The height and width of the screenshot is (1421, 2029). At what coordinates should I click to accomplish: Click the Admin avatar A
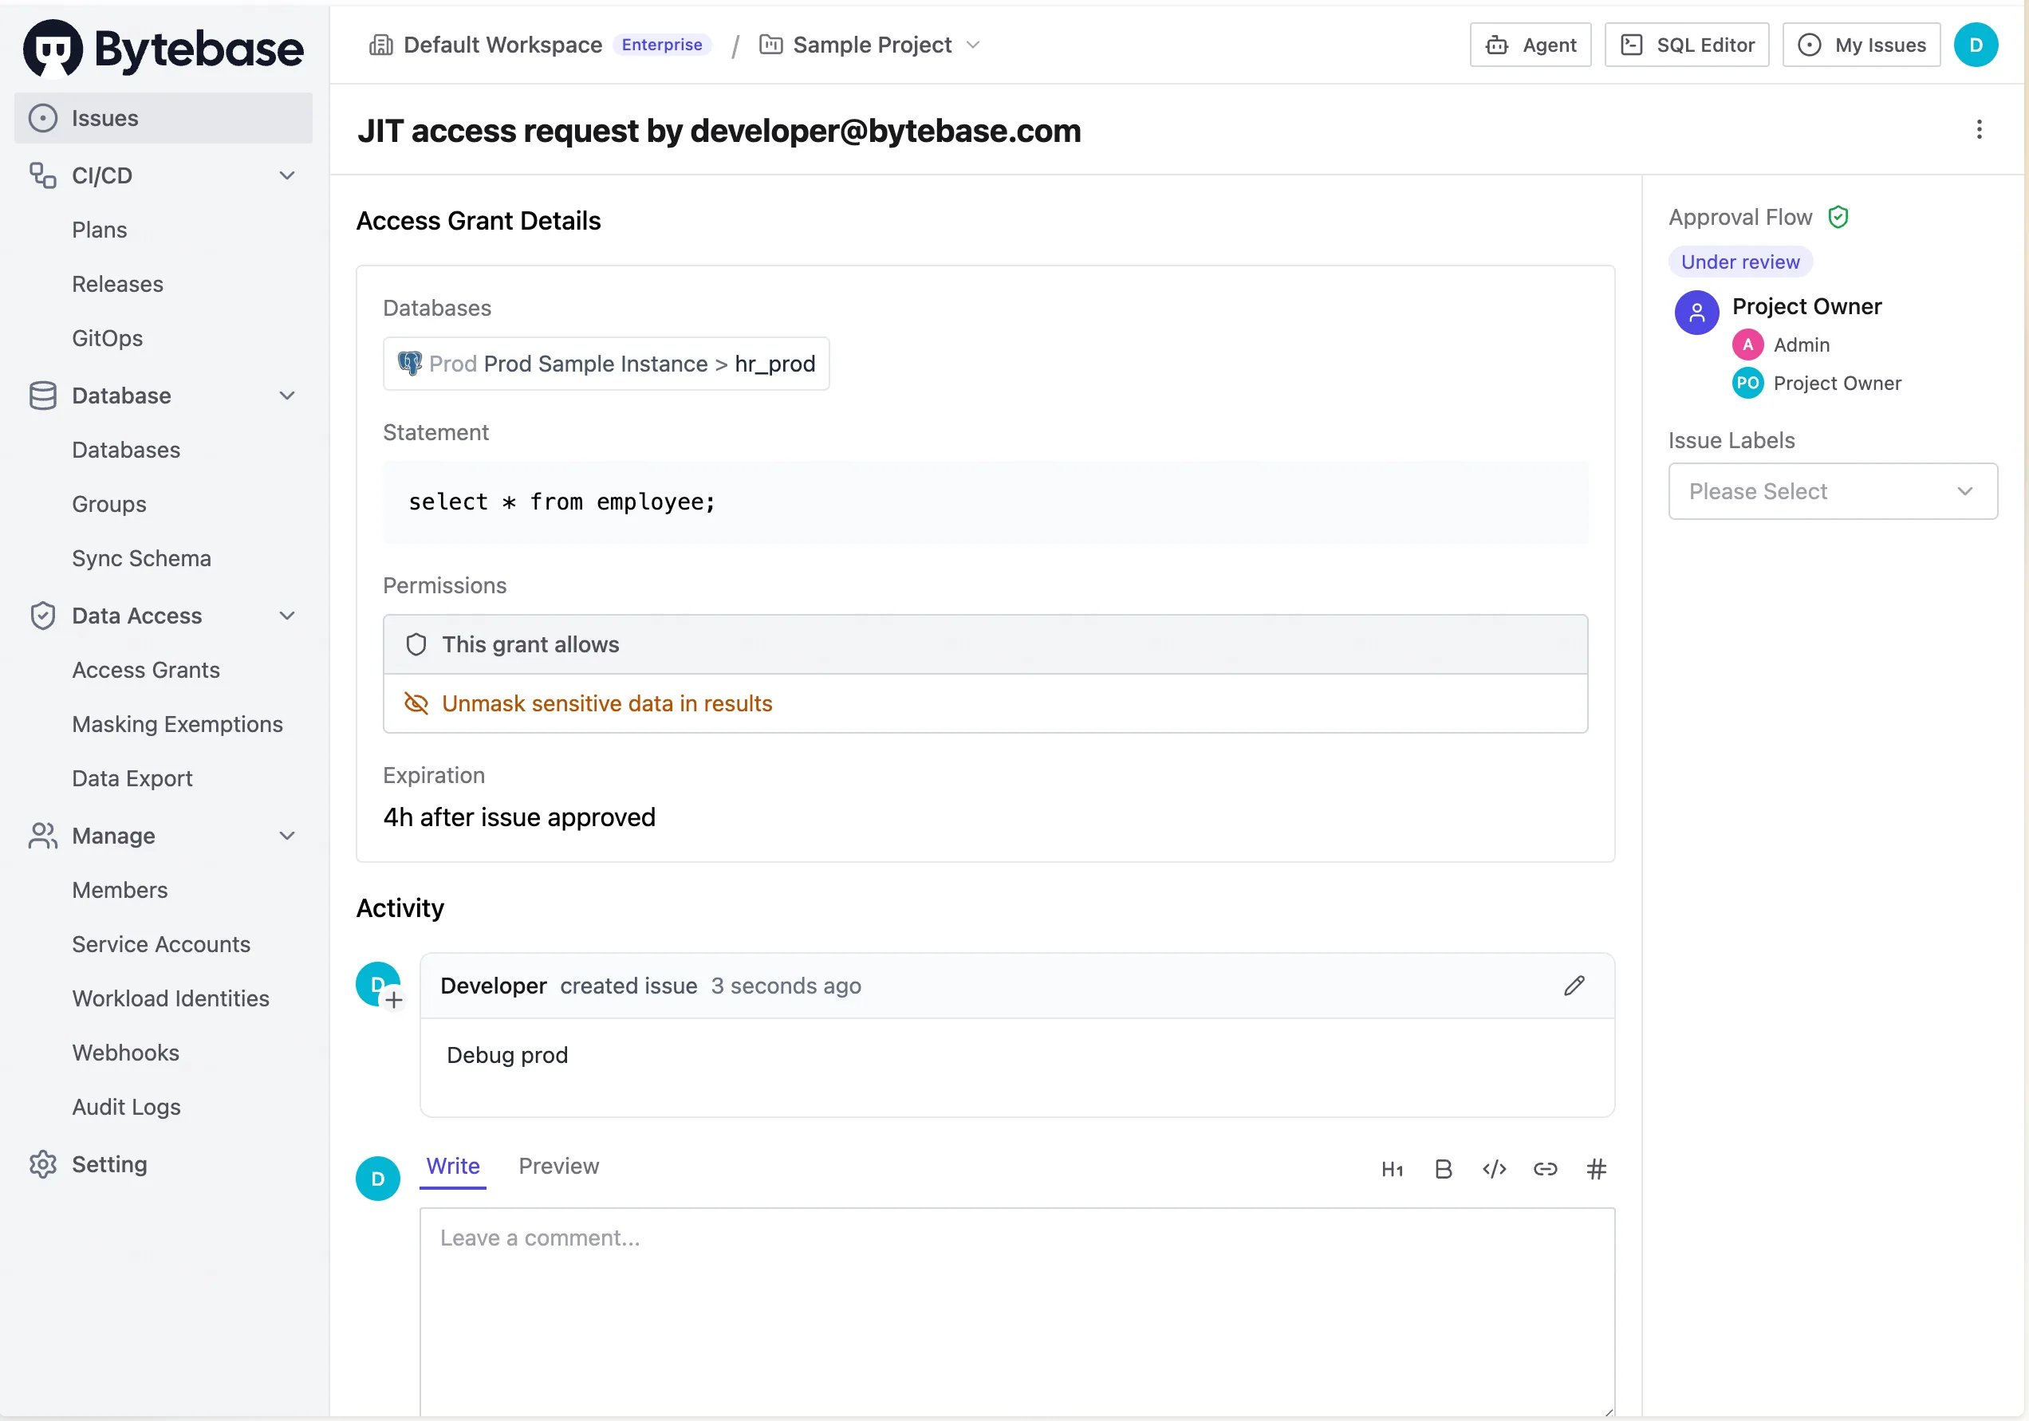tap(1747, 344)
